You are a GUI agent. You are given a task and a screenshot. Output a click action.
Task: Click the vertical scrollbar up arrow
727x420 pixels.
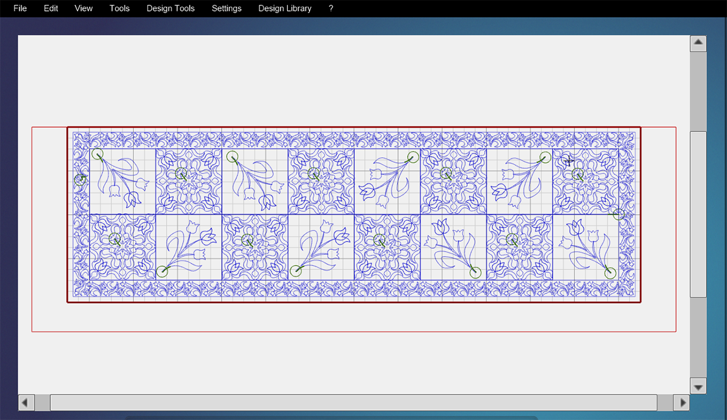[x=699, y=43]
